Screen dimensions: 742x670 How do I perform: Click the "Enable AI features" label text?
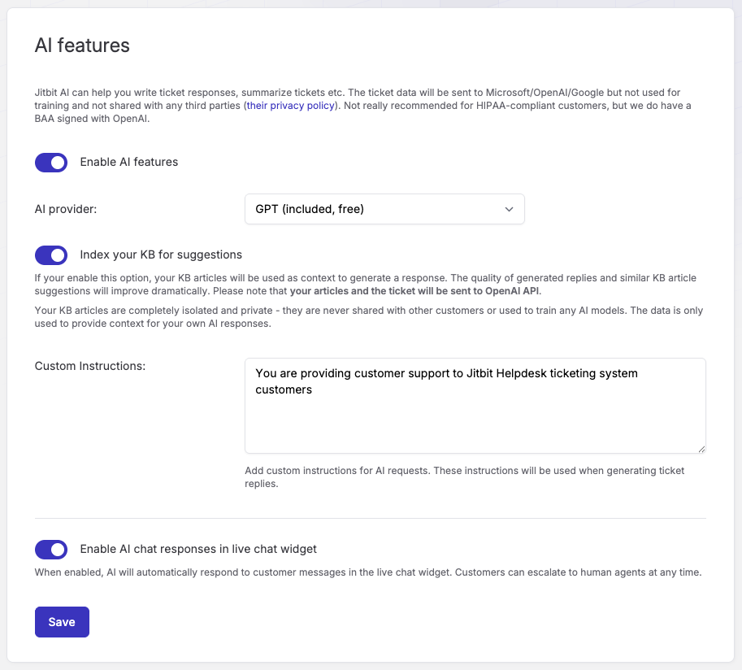pyautogui.click(x=128, y=162)
